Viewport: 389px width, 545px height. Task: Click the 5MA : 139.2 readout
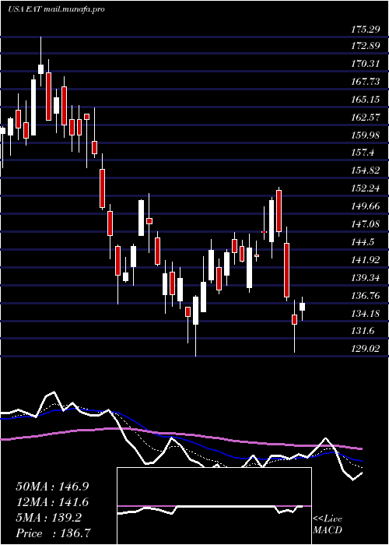pyautogui.click(x=48, y=518)
